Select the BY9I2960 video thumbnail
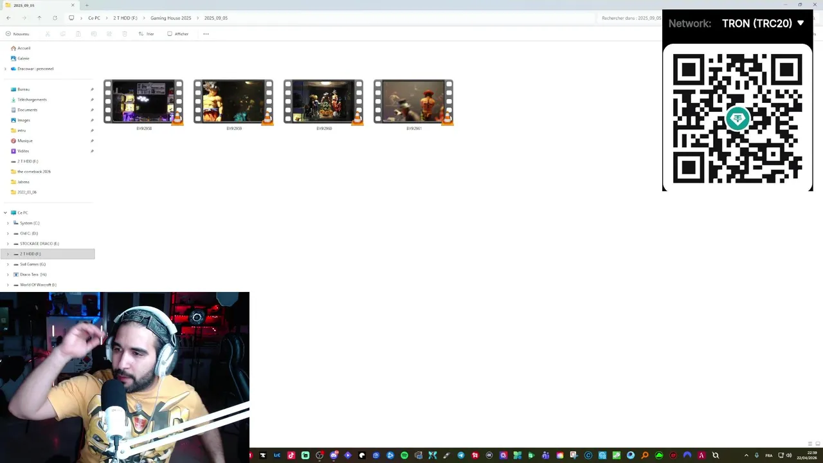Image resolution: width=823 pixels, height=463 pixels. click(323, 102)
